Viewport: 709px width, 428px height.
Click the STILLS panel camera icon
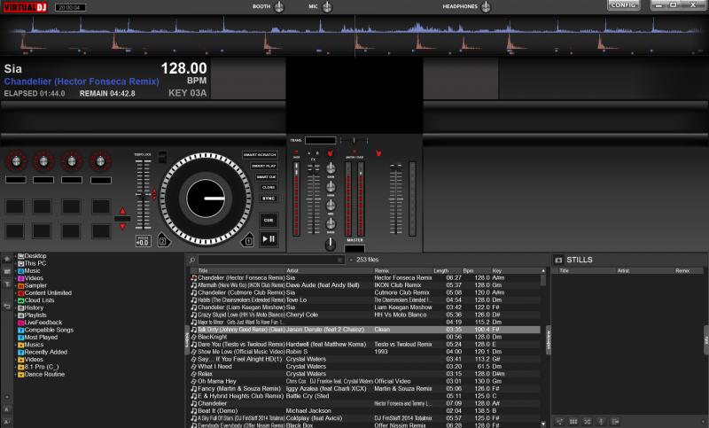[x=558, y=260]
